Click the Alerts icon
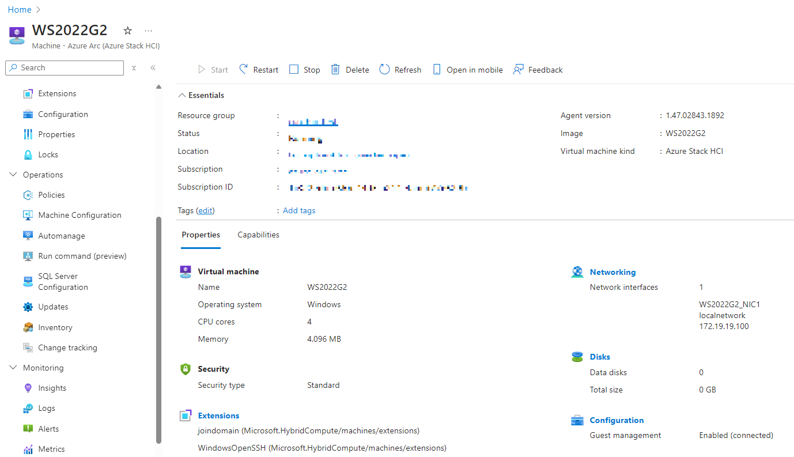The image size is (794, 457). pos(28,429)
